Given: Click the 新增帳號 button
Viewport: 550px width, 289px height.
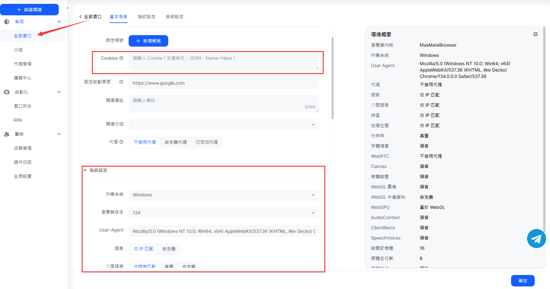Looking at the screenshot, I should [148, 41].
